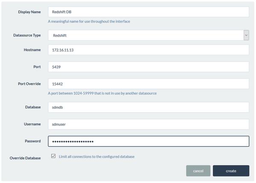Click the Password label
The image size is (256, 183).
point(33,141)
